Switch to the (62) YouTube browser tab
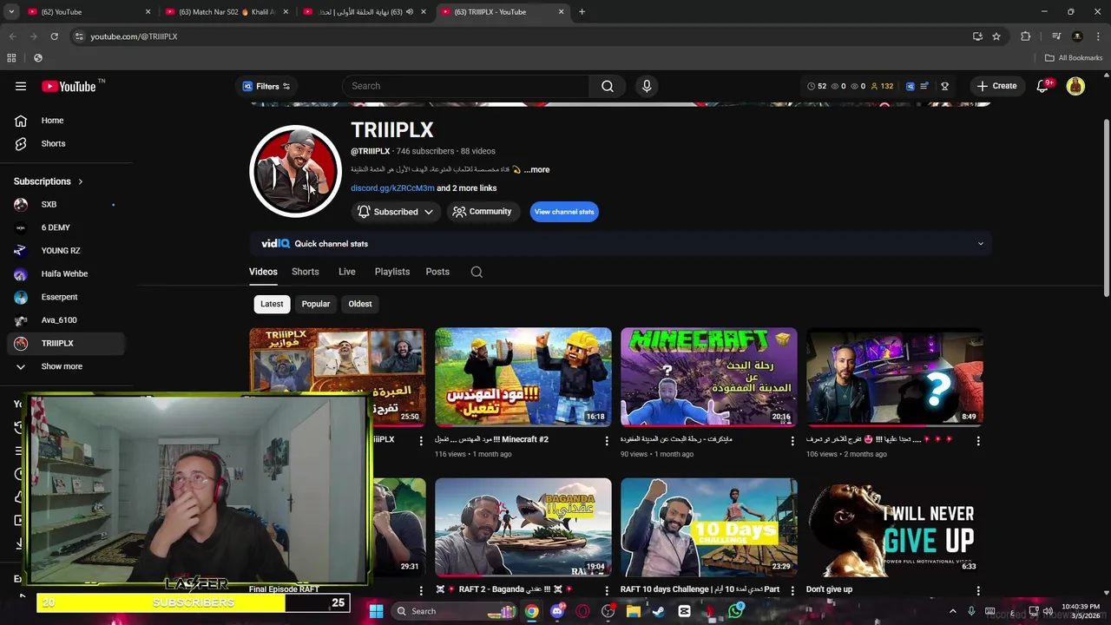The image size is (1111, 625). (87, 12)
